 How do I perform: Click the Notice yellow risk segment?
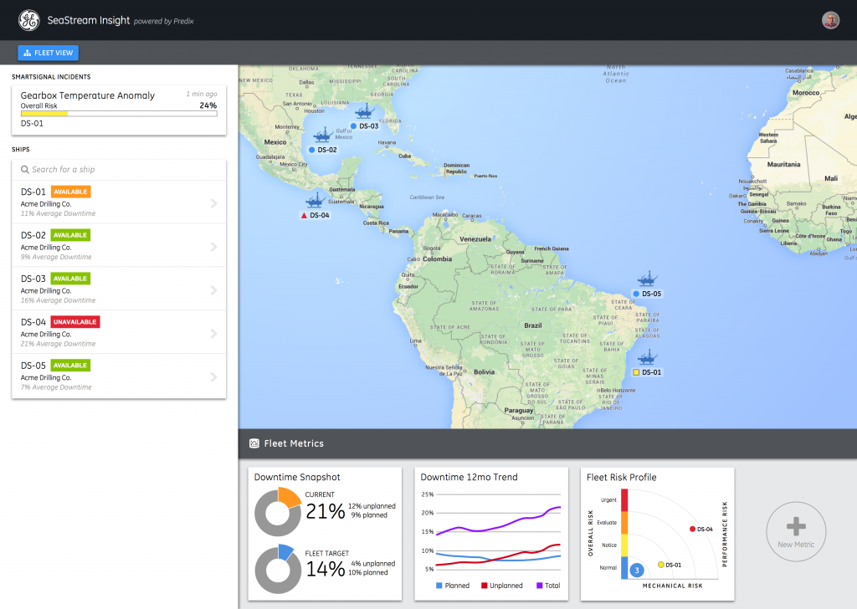coord(624,545)
